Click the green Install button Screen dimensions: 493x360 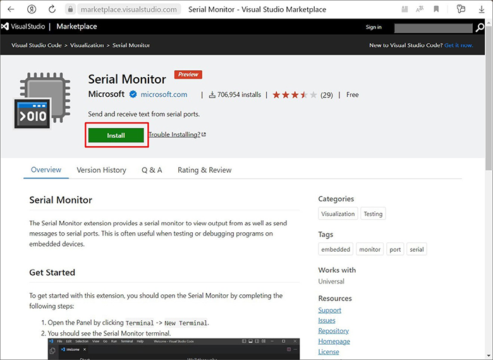point(116,135)
